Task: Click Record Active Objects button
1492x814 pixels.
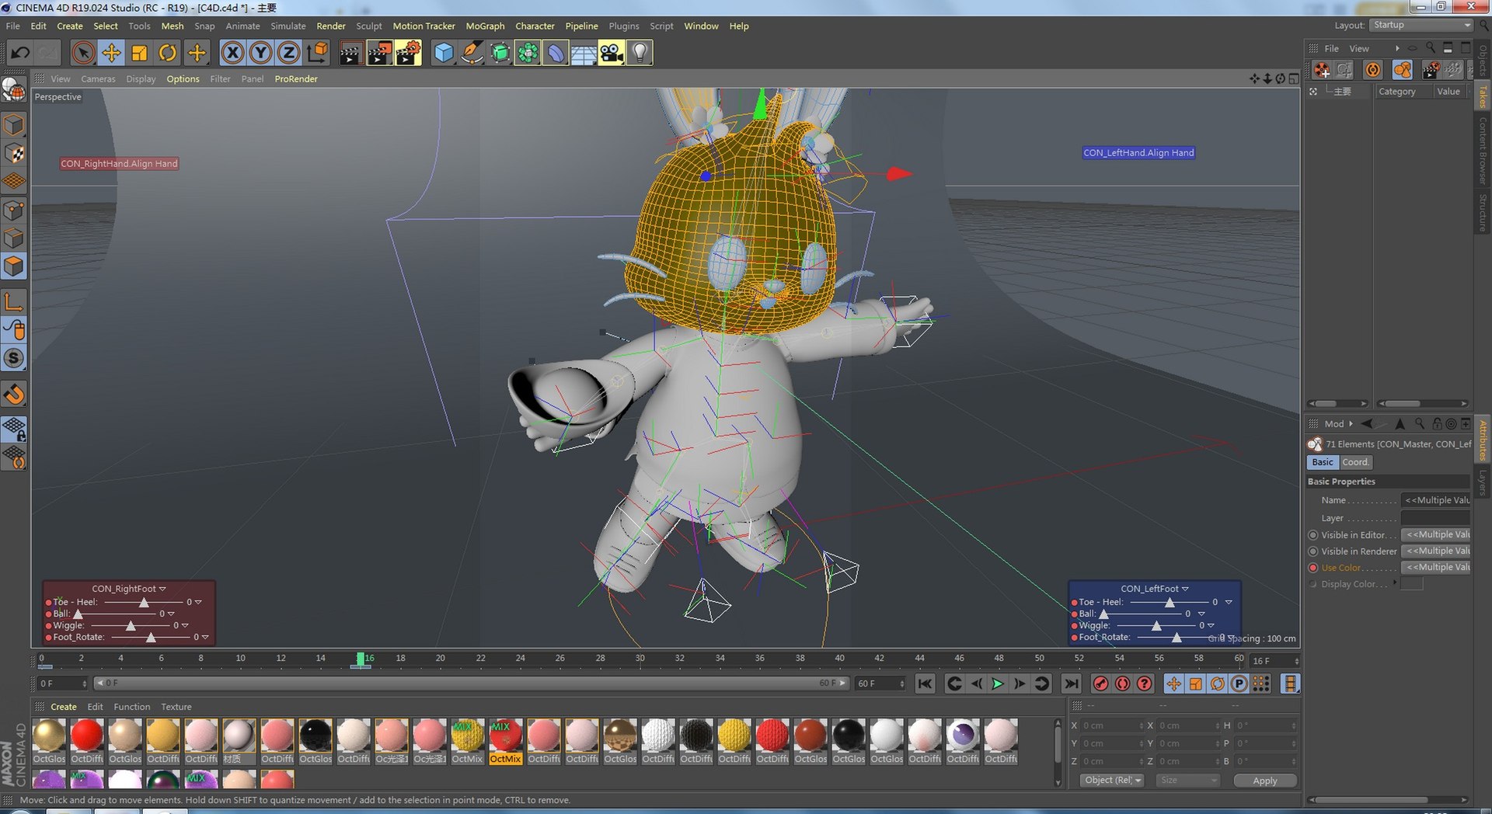Action: [1100, 684]
